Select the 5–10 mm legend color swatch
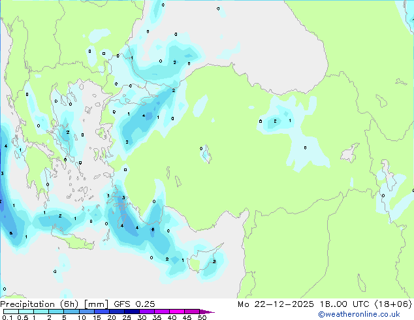This screenshot has height=320, width=414. tap(71, 312)
